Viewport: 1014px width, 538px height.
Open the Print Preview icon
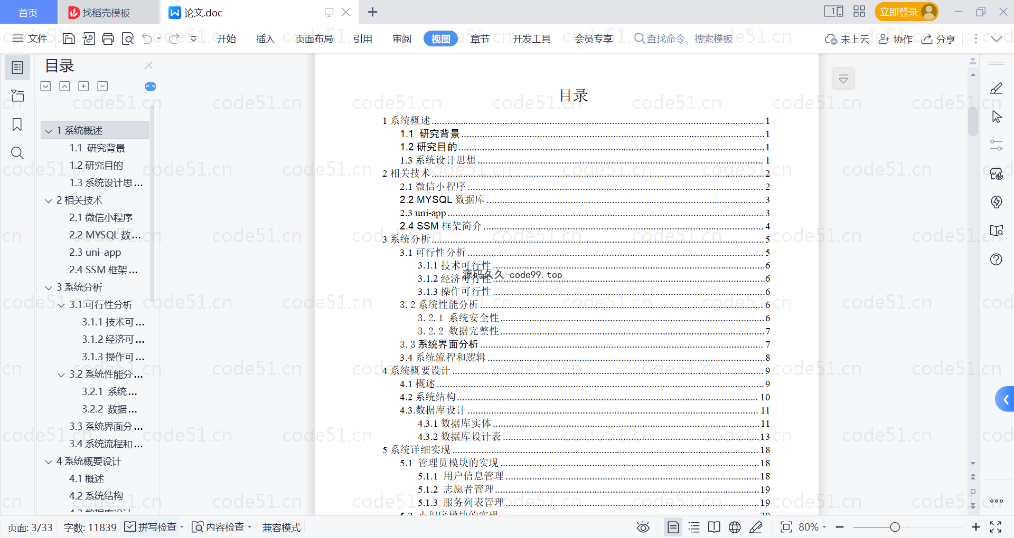click(x=127, y=39)
